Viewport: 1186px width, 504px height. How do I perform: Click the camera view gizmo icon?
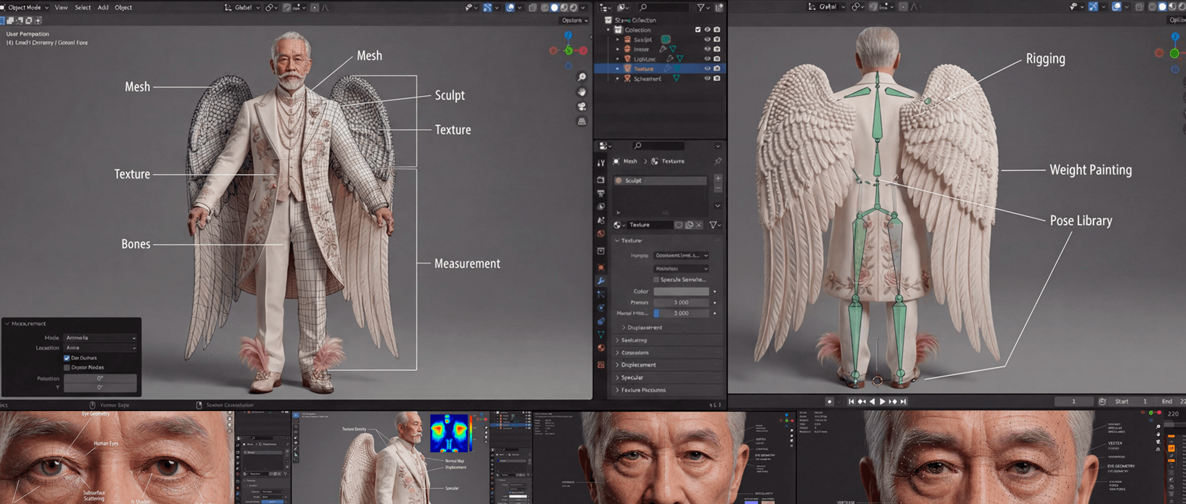(x=581, y=107)
